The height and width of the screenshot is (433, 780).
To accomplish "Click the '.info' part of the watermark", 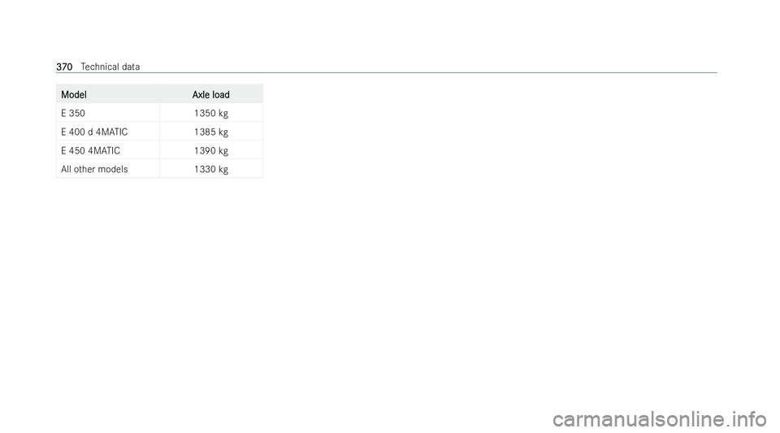I will 748,419.
